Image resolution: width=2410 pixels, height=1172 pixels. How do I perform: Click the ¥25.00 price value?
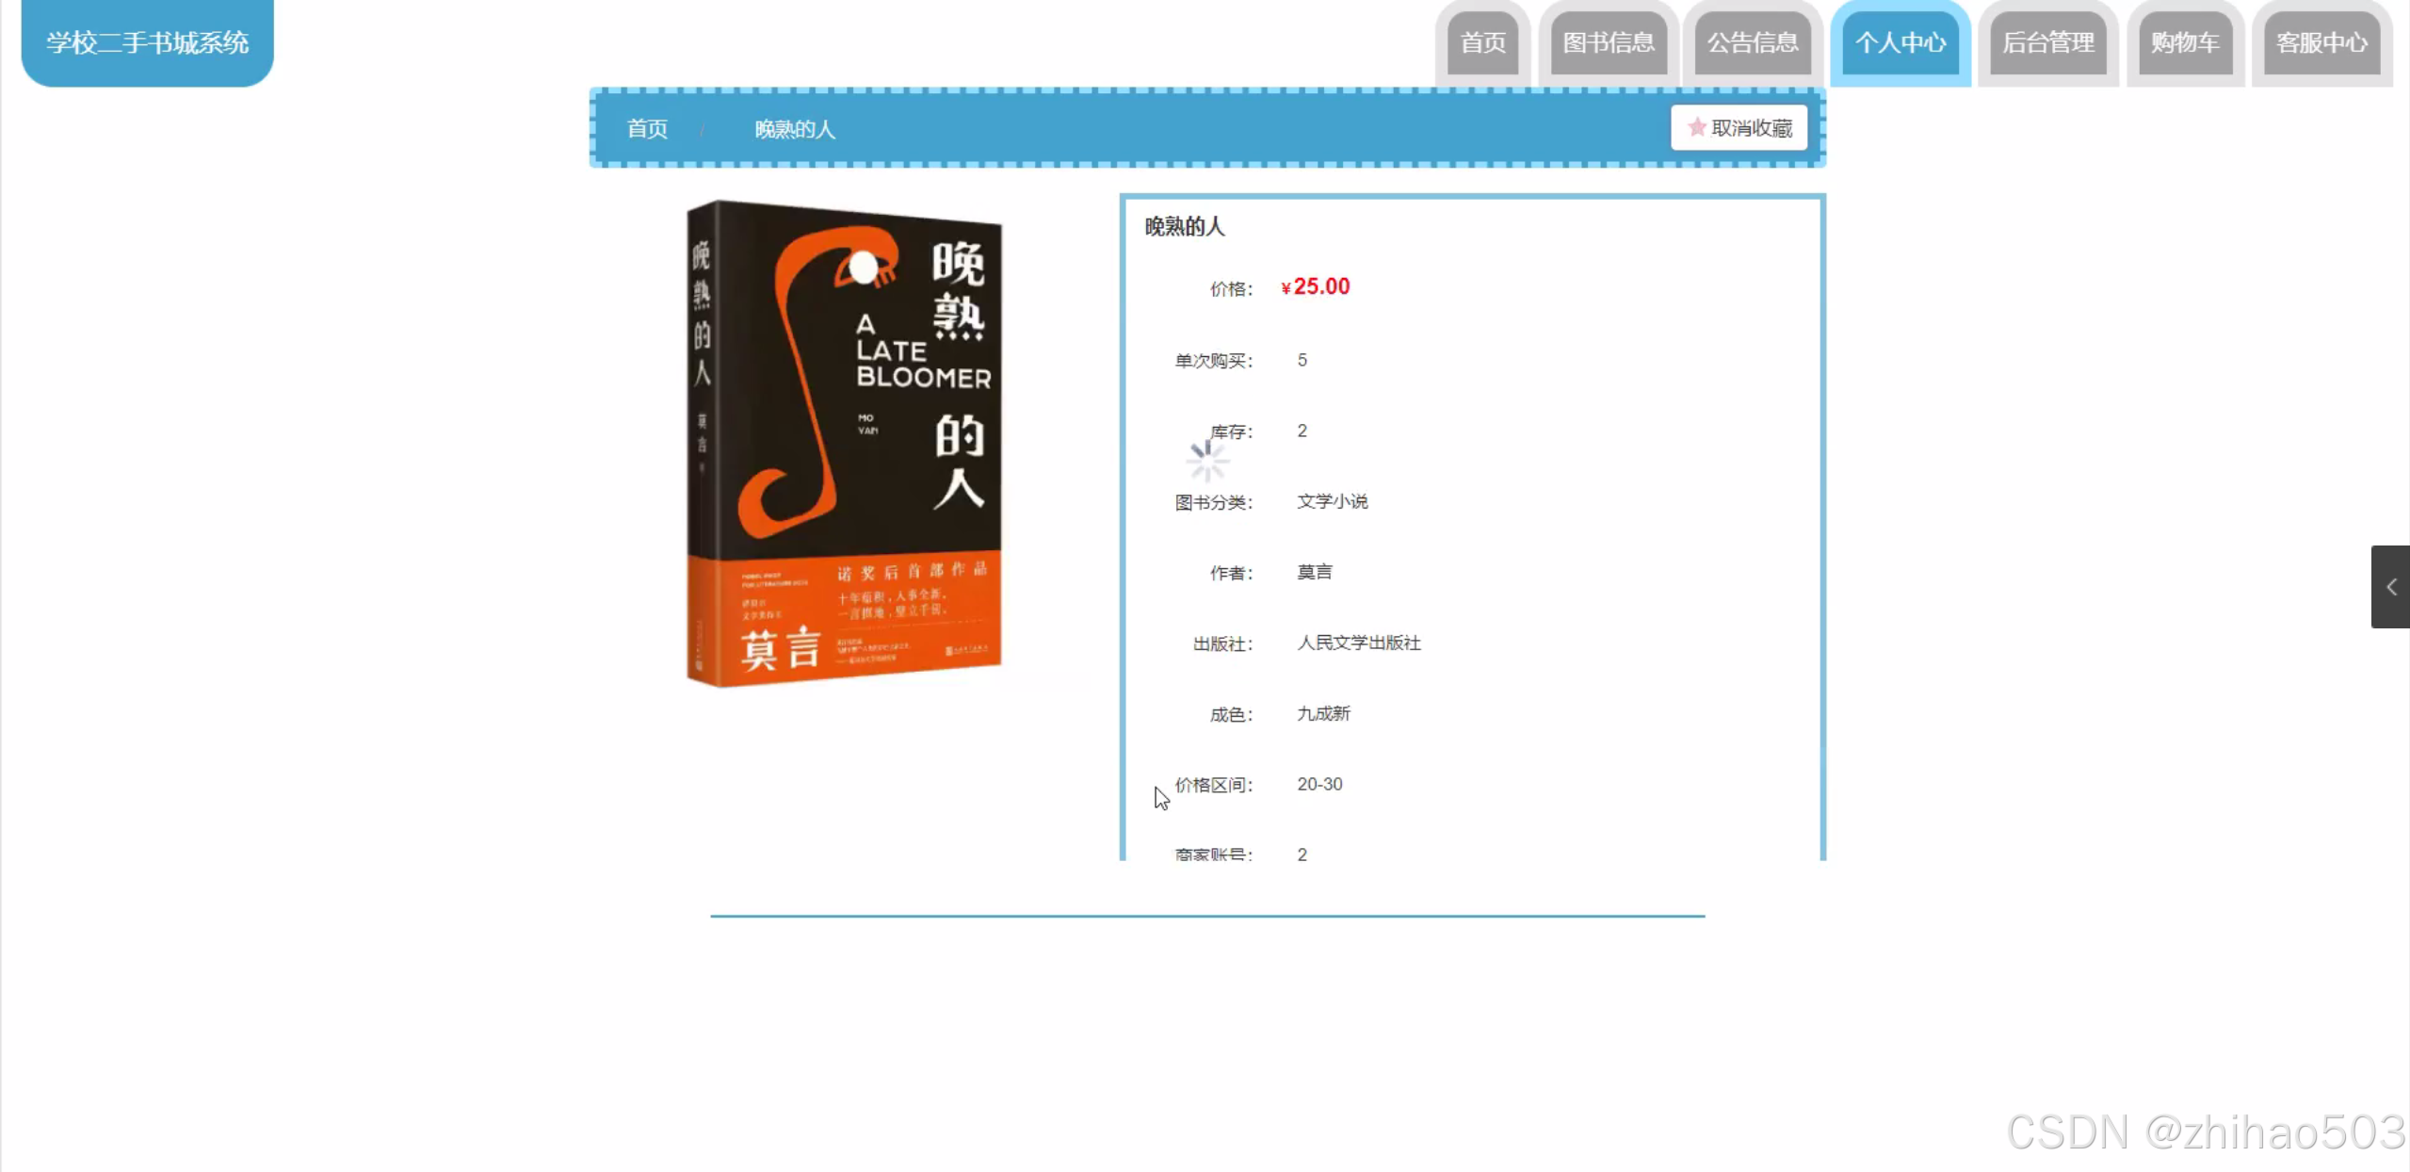[1316, 286]
